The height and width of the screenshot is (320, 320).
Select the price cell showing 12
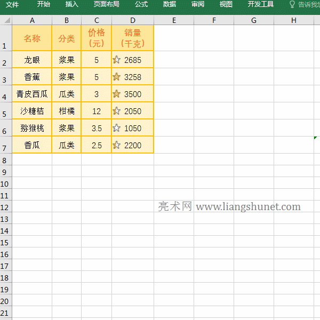point(96,111)
